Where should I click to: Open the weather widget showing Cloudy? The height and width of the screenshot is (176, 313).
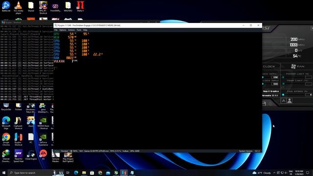click(262, 173)
